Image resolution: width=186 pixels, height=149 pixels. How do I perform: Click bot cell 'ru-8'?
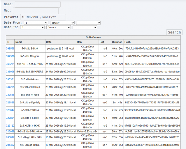point(105,48)
